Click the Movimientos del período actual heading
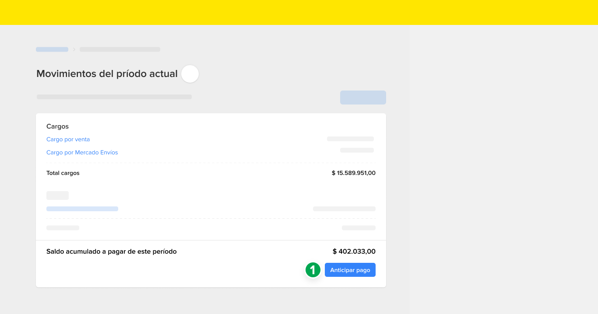This screenshot has height=314, width=598. point(107,73)
